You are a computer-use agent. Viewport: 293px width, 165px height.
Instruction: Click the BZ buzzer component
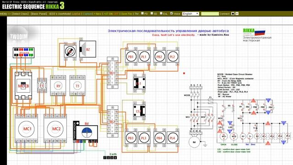click(87, 49)
